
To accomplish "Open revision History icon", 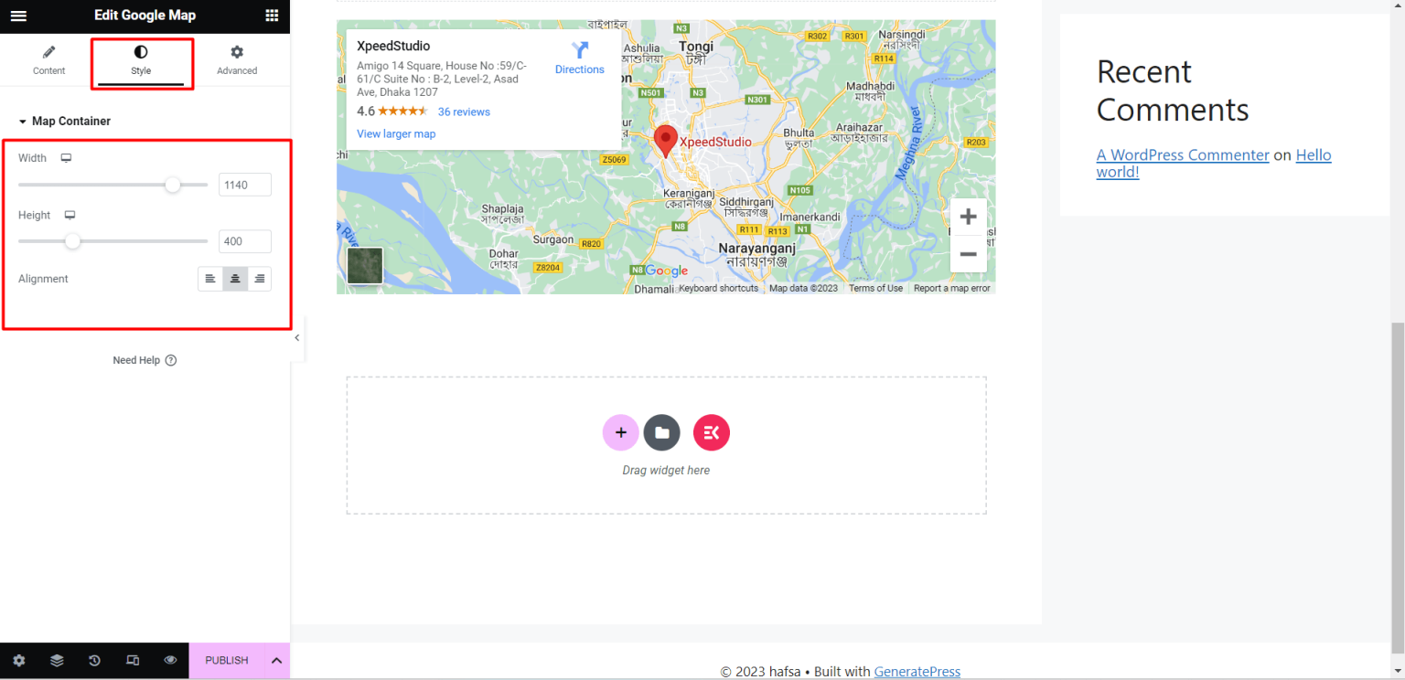I will click(x=94, y=660).
